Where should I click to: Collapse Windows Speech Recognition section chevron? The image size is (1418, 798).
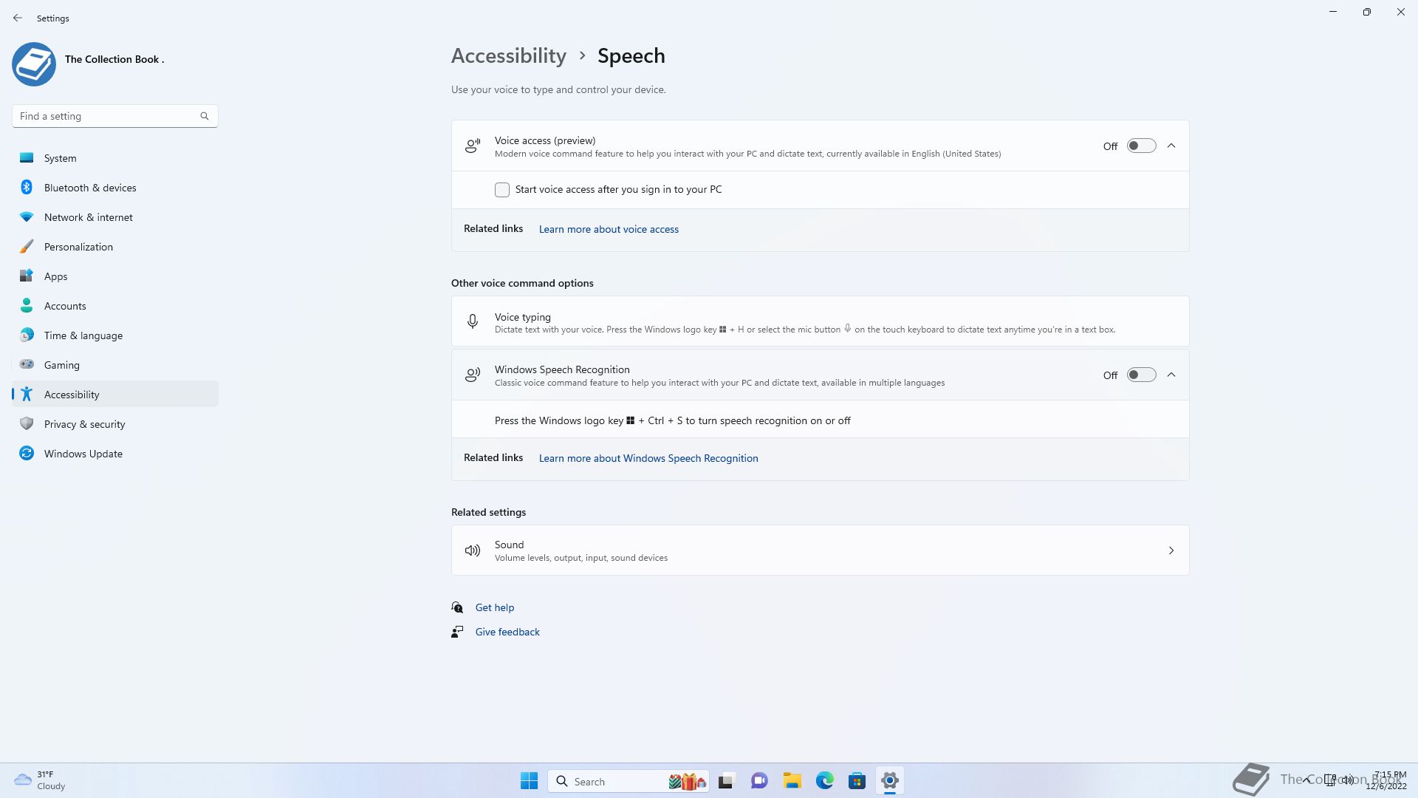[x=1171, y=375]
